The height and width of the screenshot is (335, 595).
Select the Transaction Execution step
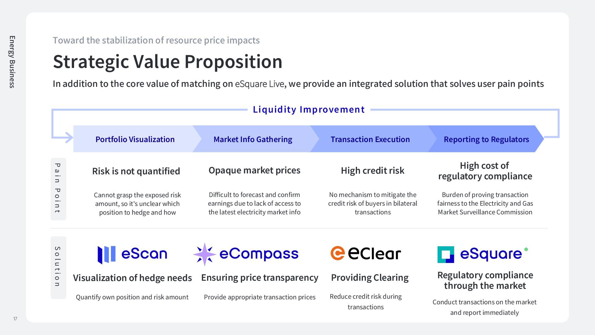[x=370, y=139]
